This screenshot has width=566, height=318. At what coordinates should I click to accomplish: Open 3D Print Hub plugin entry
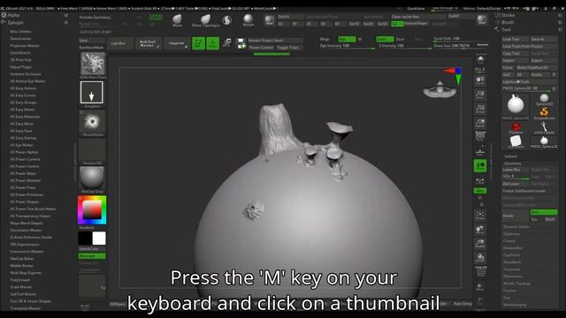[20, 60]
